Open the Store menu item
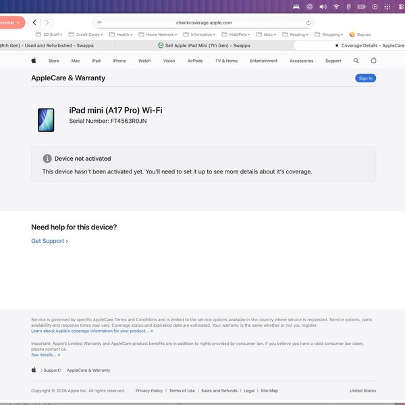Image resolution: width=405 pixels, height=405 pixels. (54, 61)
